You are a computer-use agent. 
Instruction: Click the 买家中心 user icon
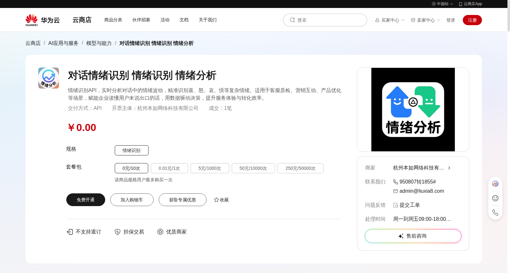point(377,20)
